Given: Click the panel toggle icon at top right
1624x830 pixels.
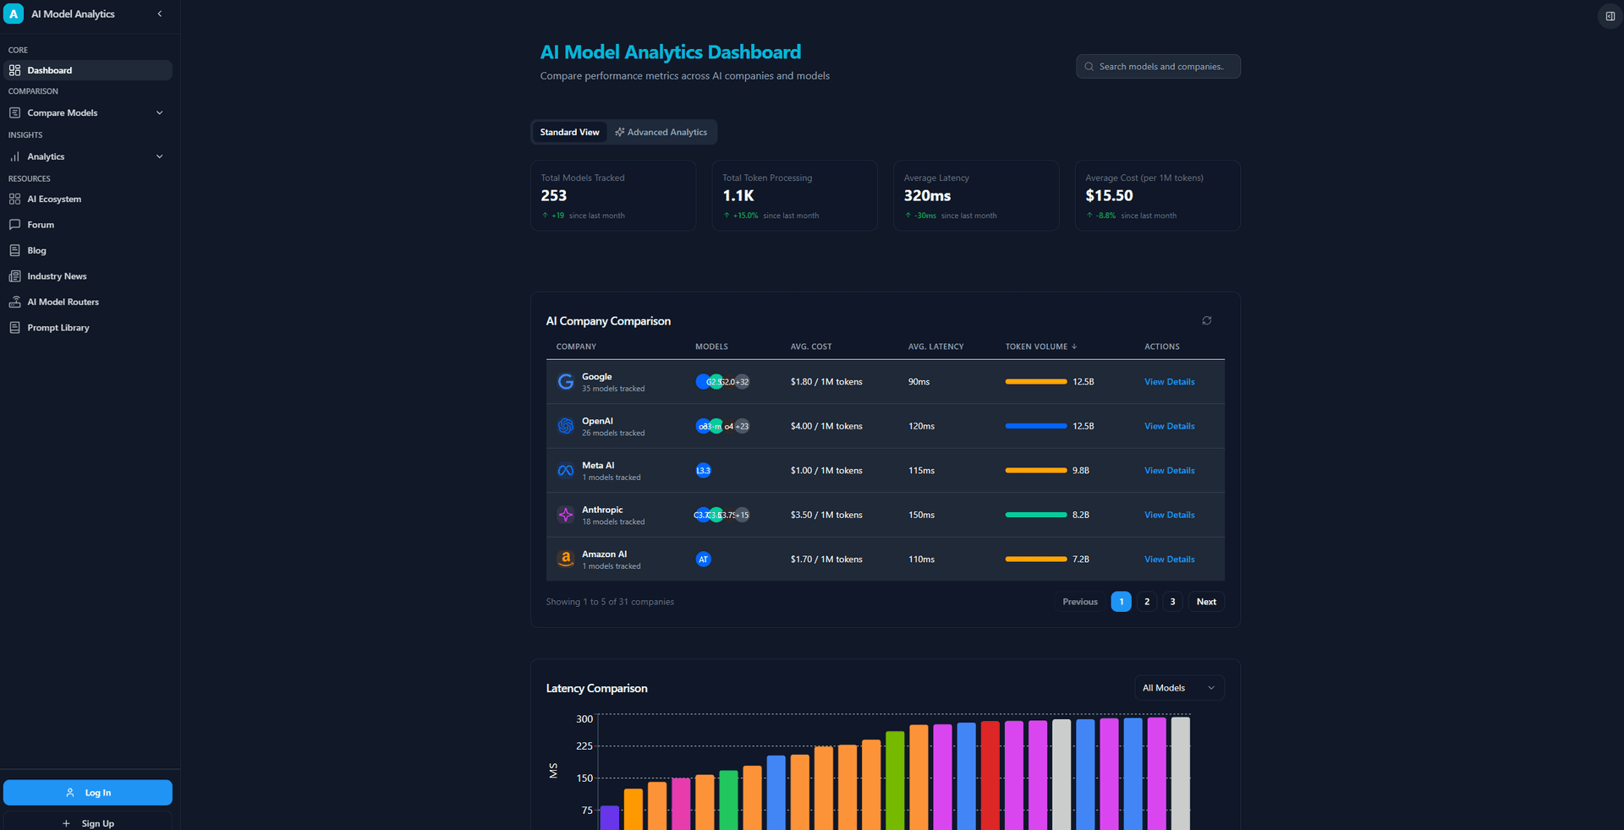Looking at the screenshot, I should 1610,16.
